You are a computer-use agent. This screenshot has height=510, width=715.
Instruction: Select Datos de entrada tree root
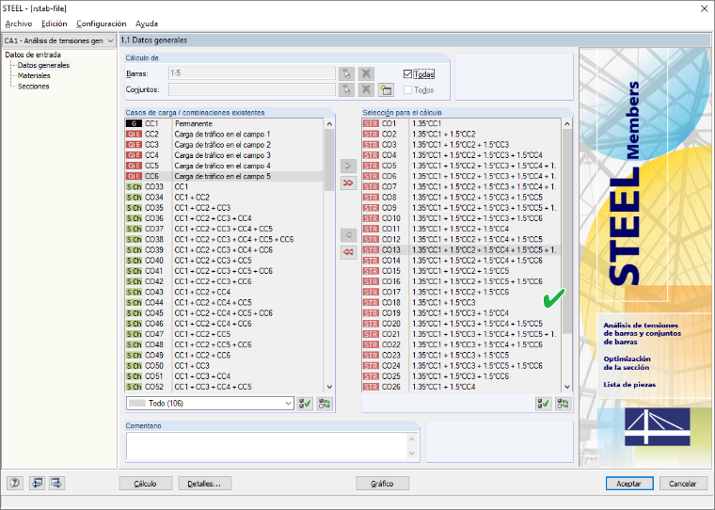[33, 55]
